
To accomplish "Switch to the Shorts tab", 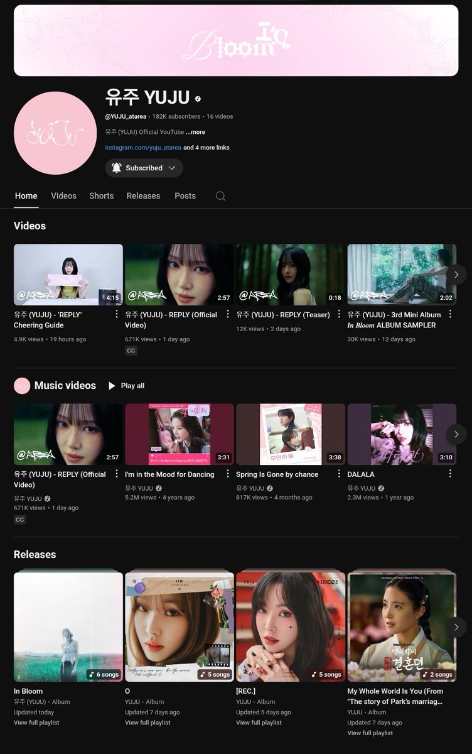I will pyautogui.click(x=102, y=196).
